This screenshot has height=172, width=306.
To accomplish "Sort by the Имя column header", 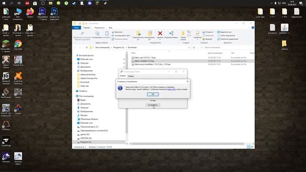I will (x=133, y=53).
